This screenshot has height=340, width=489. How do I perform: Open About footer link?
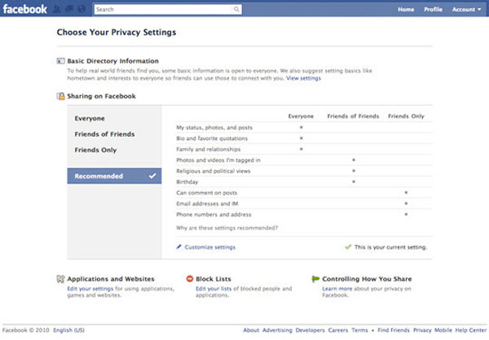click(251, 330)
